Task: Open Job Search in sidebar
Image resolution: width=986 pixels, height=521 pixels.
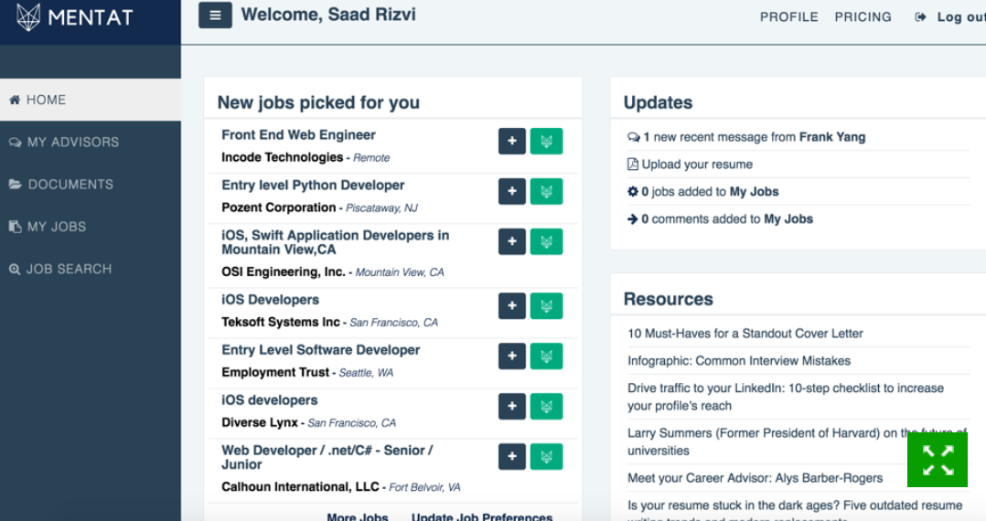Action: click(x=91, y=269)
